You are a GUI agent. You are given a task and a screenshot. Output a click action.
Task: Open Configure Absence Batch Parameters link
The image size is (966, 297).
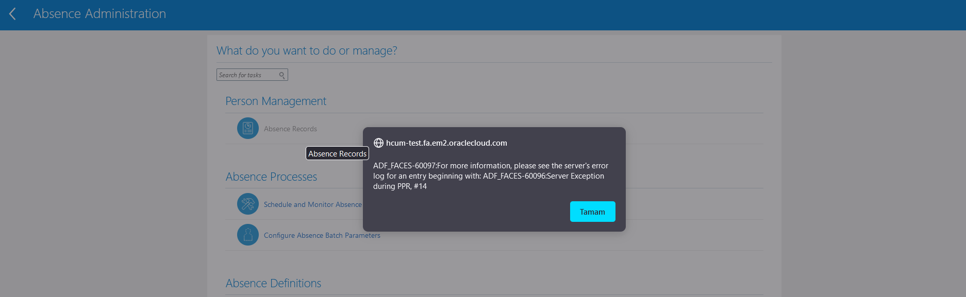tap(322, 235)
